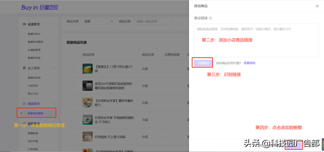Open the 商品来源 dropdown showing 全部
This screenshot has height=152, width=324.
tap(99, 21)
